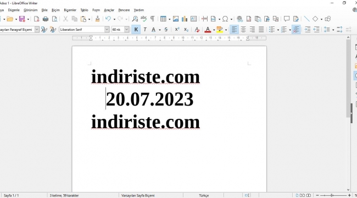Toggle italic (T) formatting
The width and height of the screenshot is (357, 198).
(x=145, y=30)
